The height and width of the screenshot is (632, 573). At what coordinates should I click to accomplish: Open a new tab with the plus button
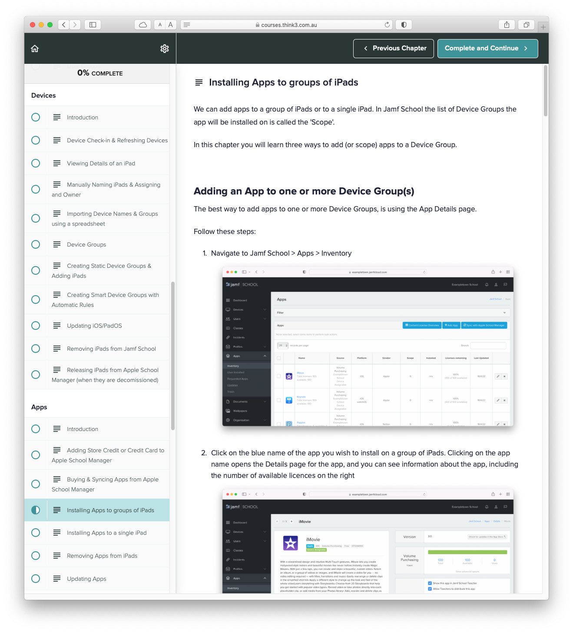tap(543, 27)
